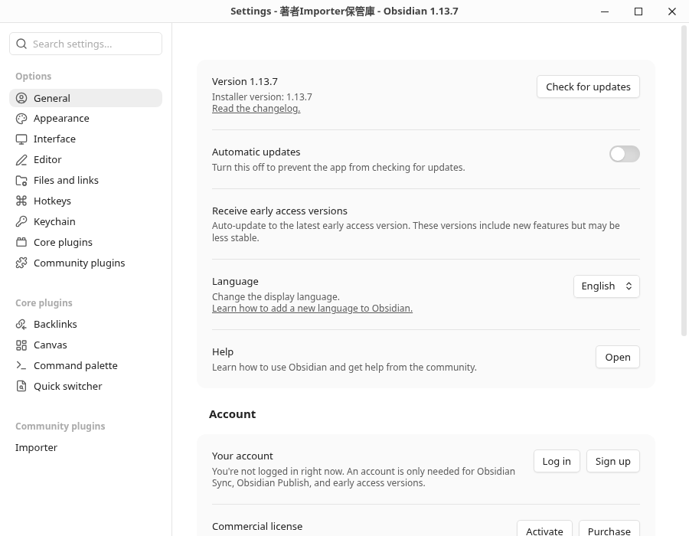The image size is (689, 536).
Task: Open Editor settings pencil icon
Action: click(x=21, y=160)
